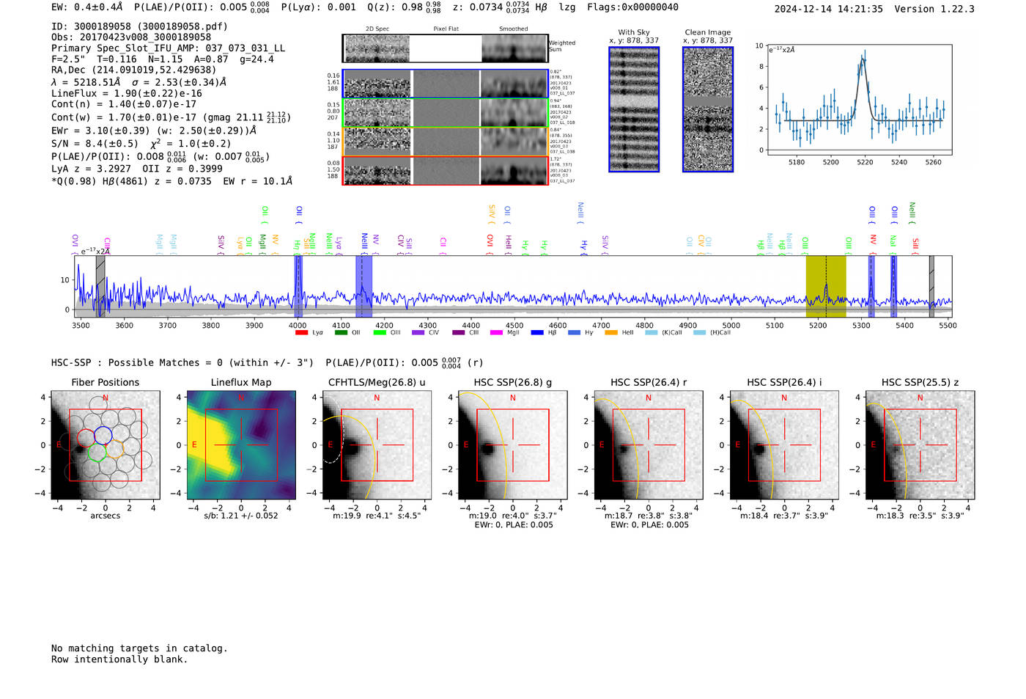This screenshot has width=1026, height=699.
Task: Select the green-bordered fiber 2D spectrum row
Action: pyautogui.click(x=446, y=113)
